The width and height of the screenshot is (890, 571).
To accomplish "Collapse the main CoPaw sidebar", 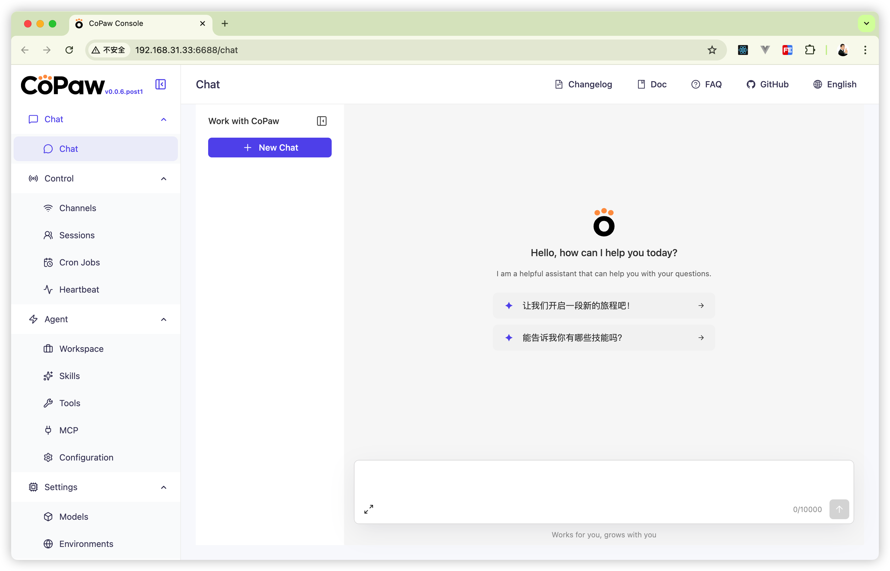I will [x=161, y=85].
